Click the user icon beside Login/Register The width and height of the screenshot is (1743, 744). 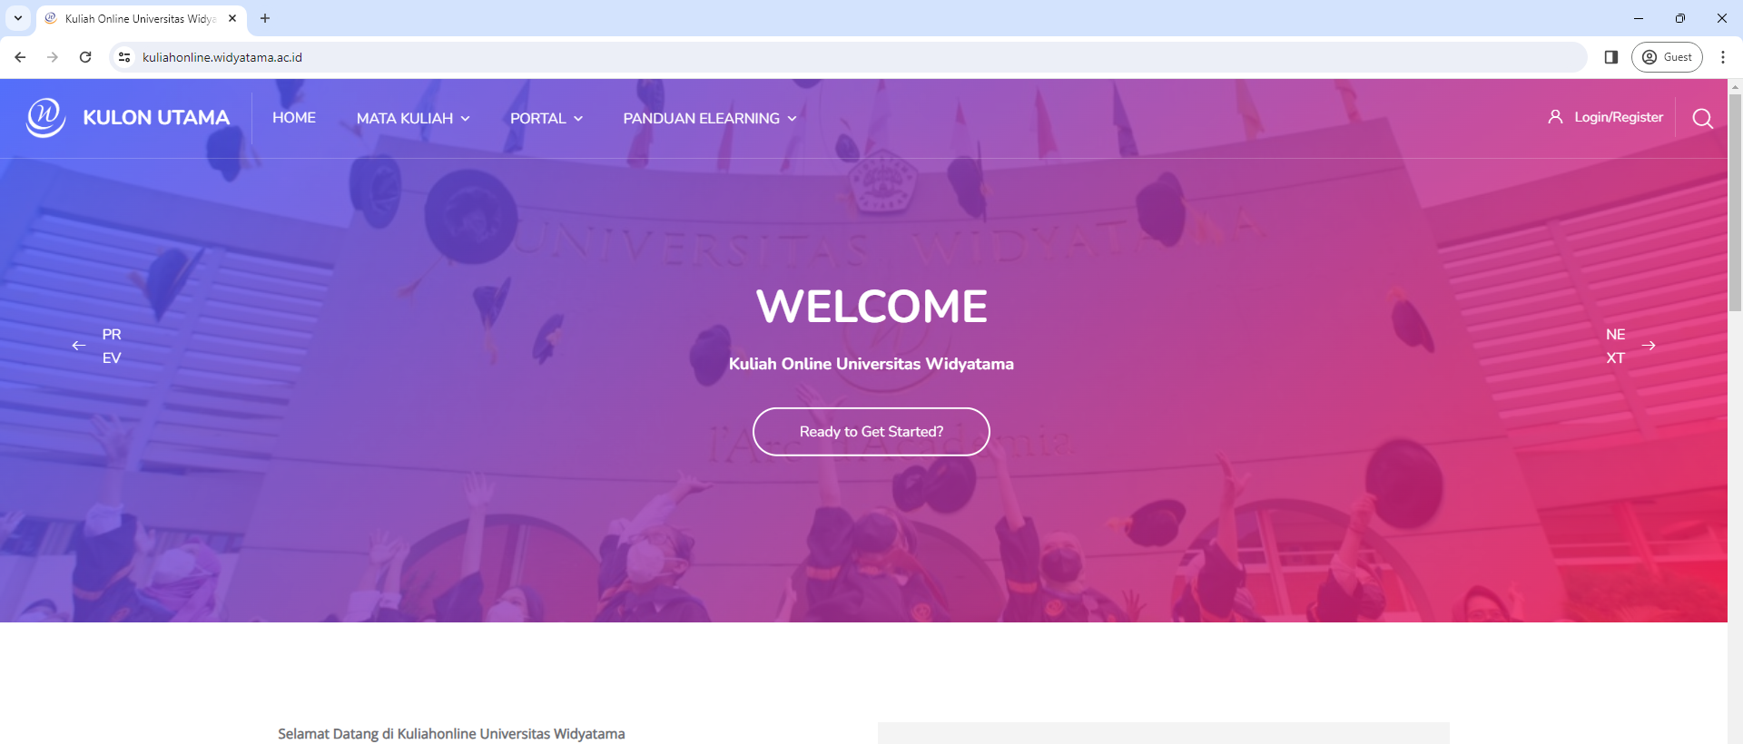click(1555, 117)
